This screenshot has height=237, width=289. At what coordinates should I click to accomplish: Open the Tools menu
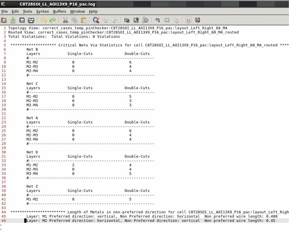coord(27,11)
